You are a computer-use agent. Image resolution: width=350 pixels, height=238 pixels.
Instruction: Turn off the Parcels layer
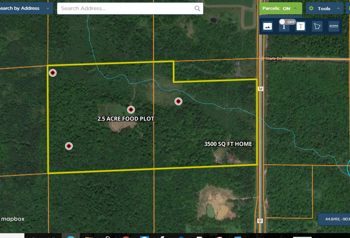pos(280,8)
